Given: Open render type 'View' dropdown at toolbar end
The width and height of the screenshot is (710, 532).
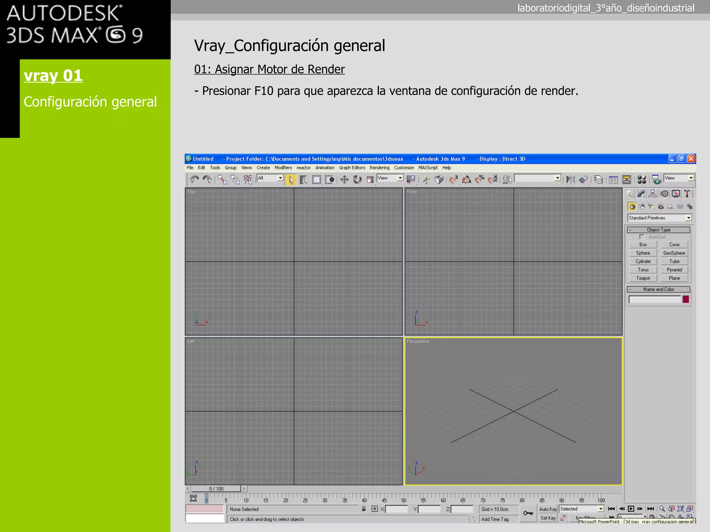Looking at the screenshot, I should point(679,178).
